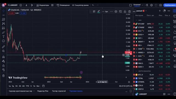The width and height of the screenshot is (176, 99).
Task: Select the crosshair cursor tool
Action: point(4,11)
